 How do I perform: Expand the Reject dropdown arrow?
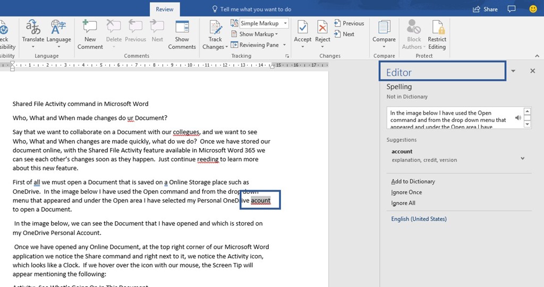point(322,47)
